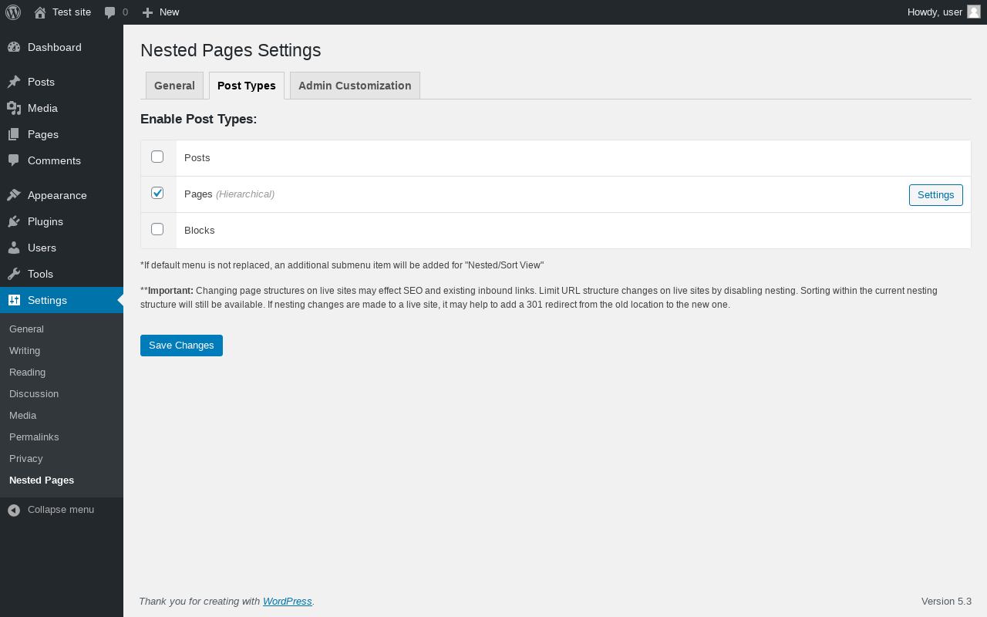Open the Media settings submenu item
This screenshot has width=987, height=617.
click(x=22, y=416)
